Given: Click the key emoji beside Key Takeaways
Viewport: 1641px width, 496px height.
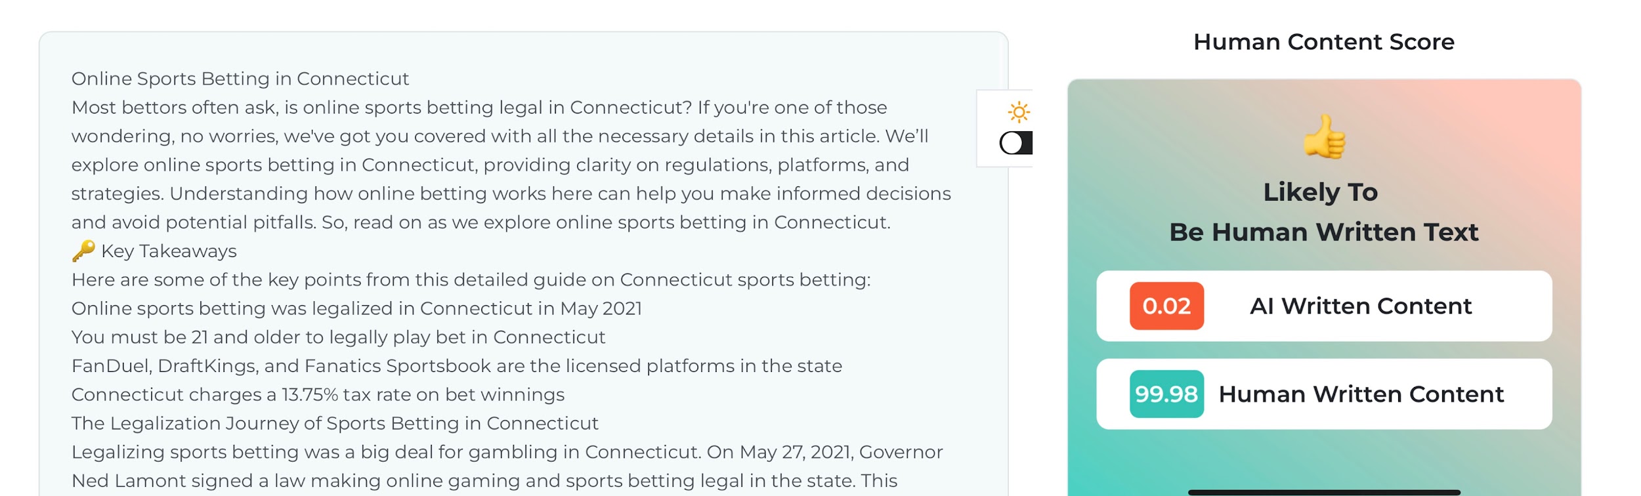Looking at the screenshot, I should click(x=83, y=251).
